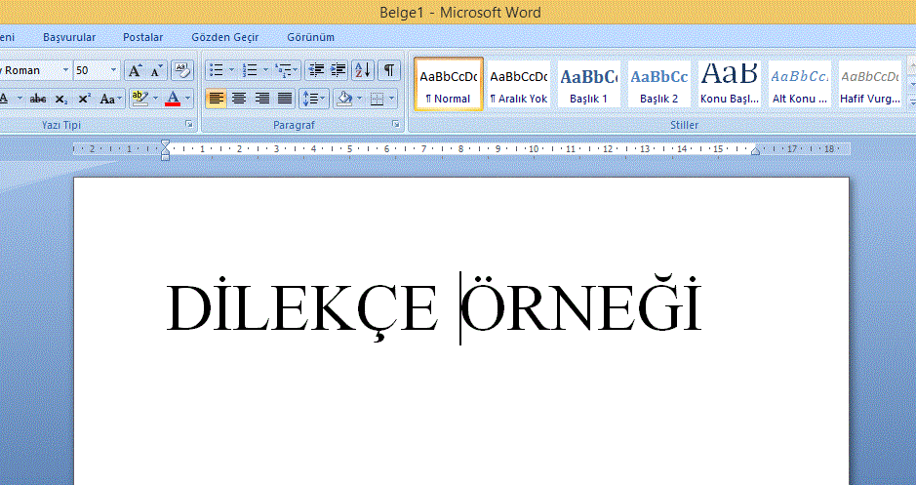Apply the Hafif Vurgu style
This screenshot has height=485, width=916.
[x=870, y=84]
